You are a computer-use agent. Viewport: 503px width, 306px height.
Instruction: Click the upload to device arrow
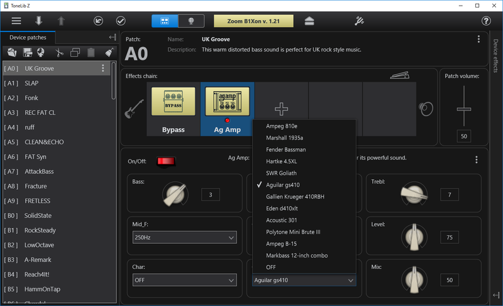point(61,21)
